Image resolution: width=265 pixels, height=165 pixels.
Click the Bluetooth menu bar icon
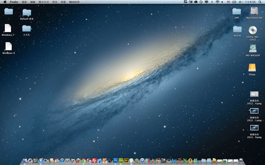(212, 2)
